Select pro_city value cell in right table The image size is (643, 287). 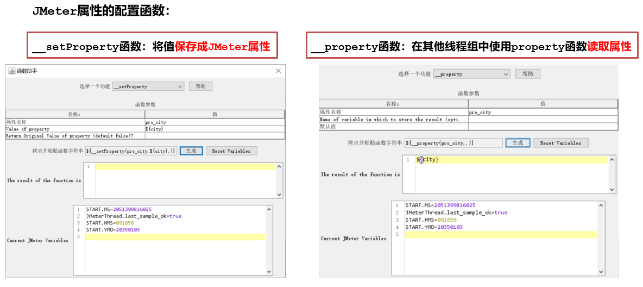543,112
